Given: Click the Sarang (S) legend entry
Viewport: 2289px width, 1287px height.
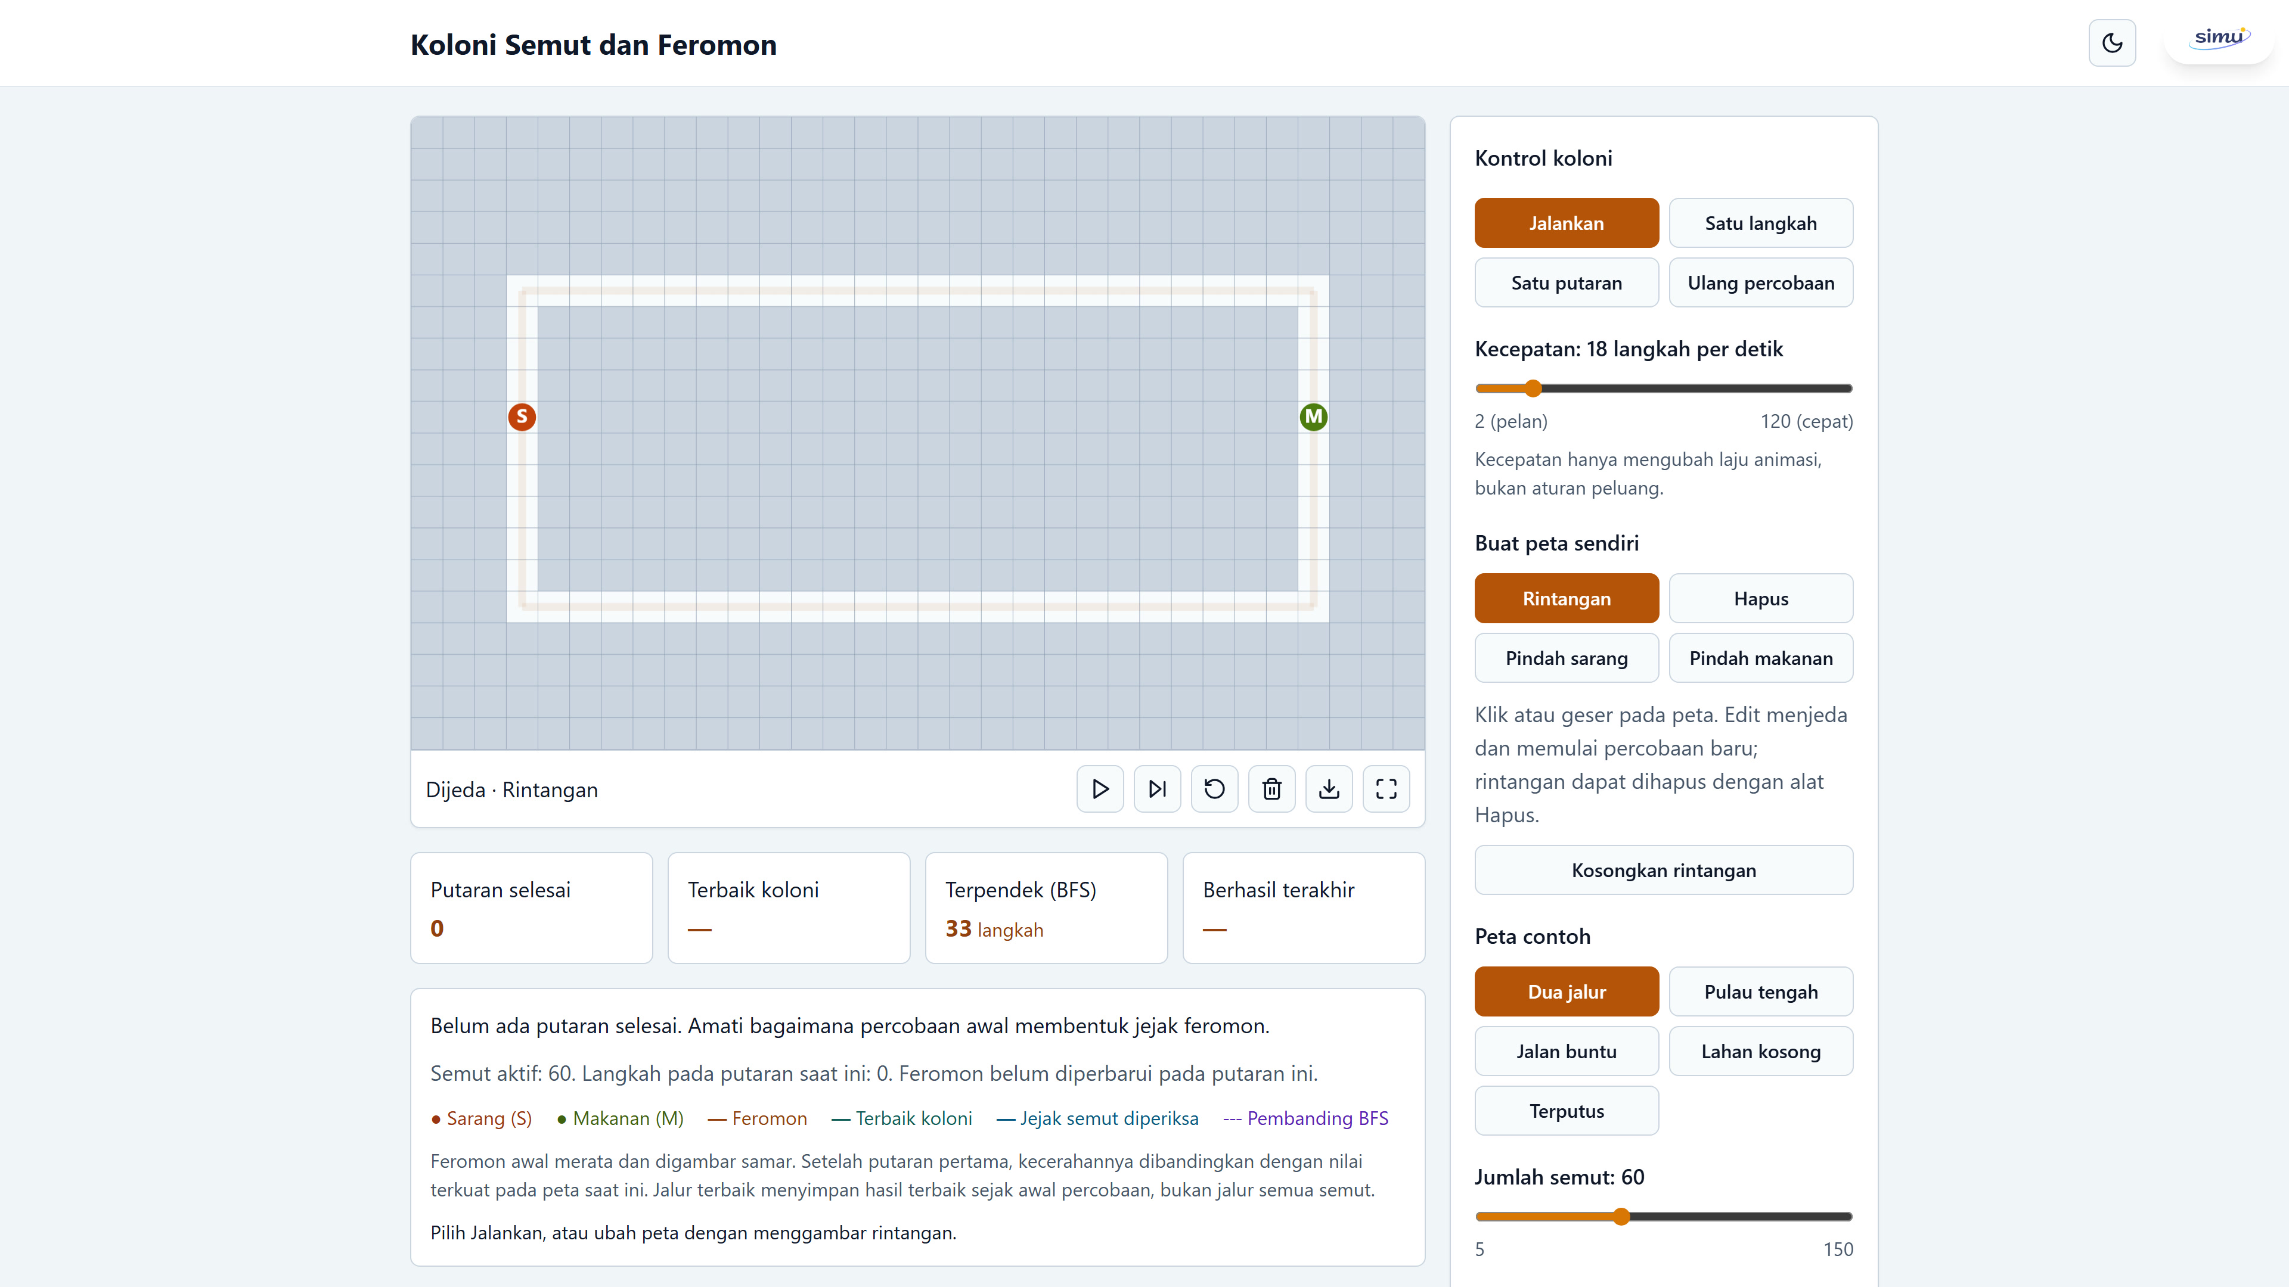Looking at the screenshot, I should [482, 1118].
